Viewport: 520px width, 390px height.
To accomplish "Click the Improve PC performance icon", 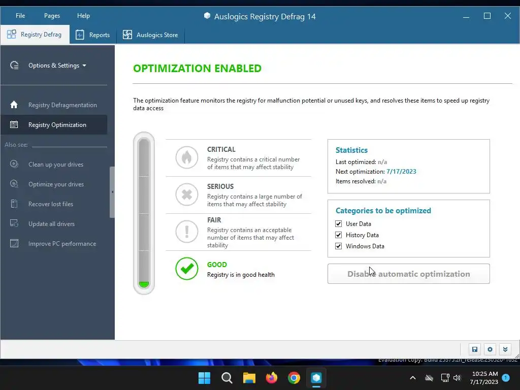I will [x=14, y=243].
